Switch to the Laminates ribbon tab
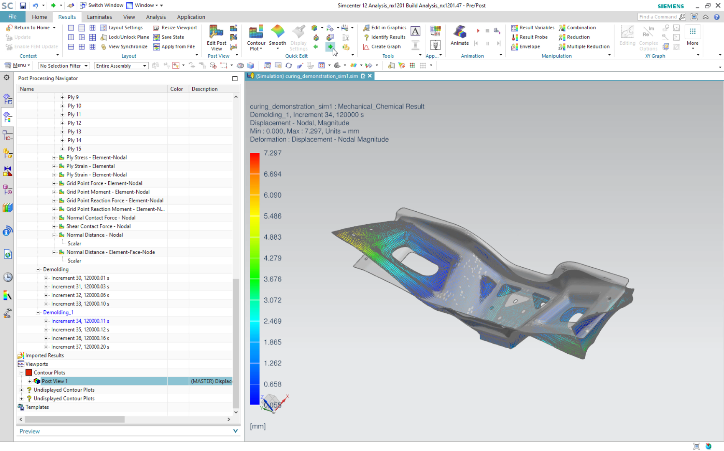This screenshot has height=451, width=724. coord(99,17)
